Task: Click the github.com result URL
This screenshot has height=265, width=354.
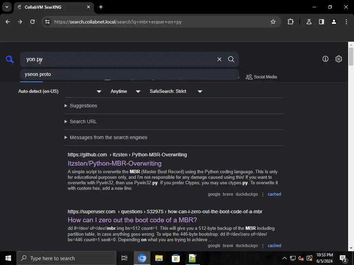Action: [127, 155]
